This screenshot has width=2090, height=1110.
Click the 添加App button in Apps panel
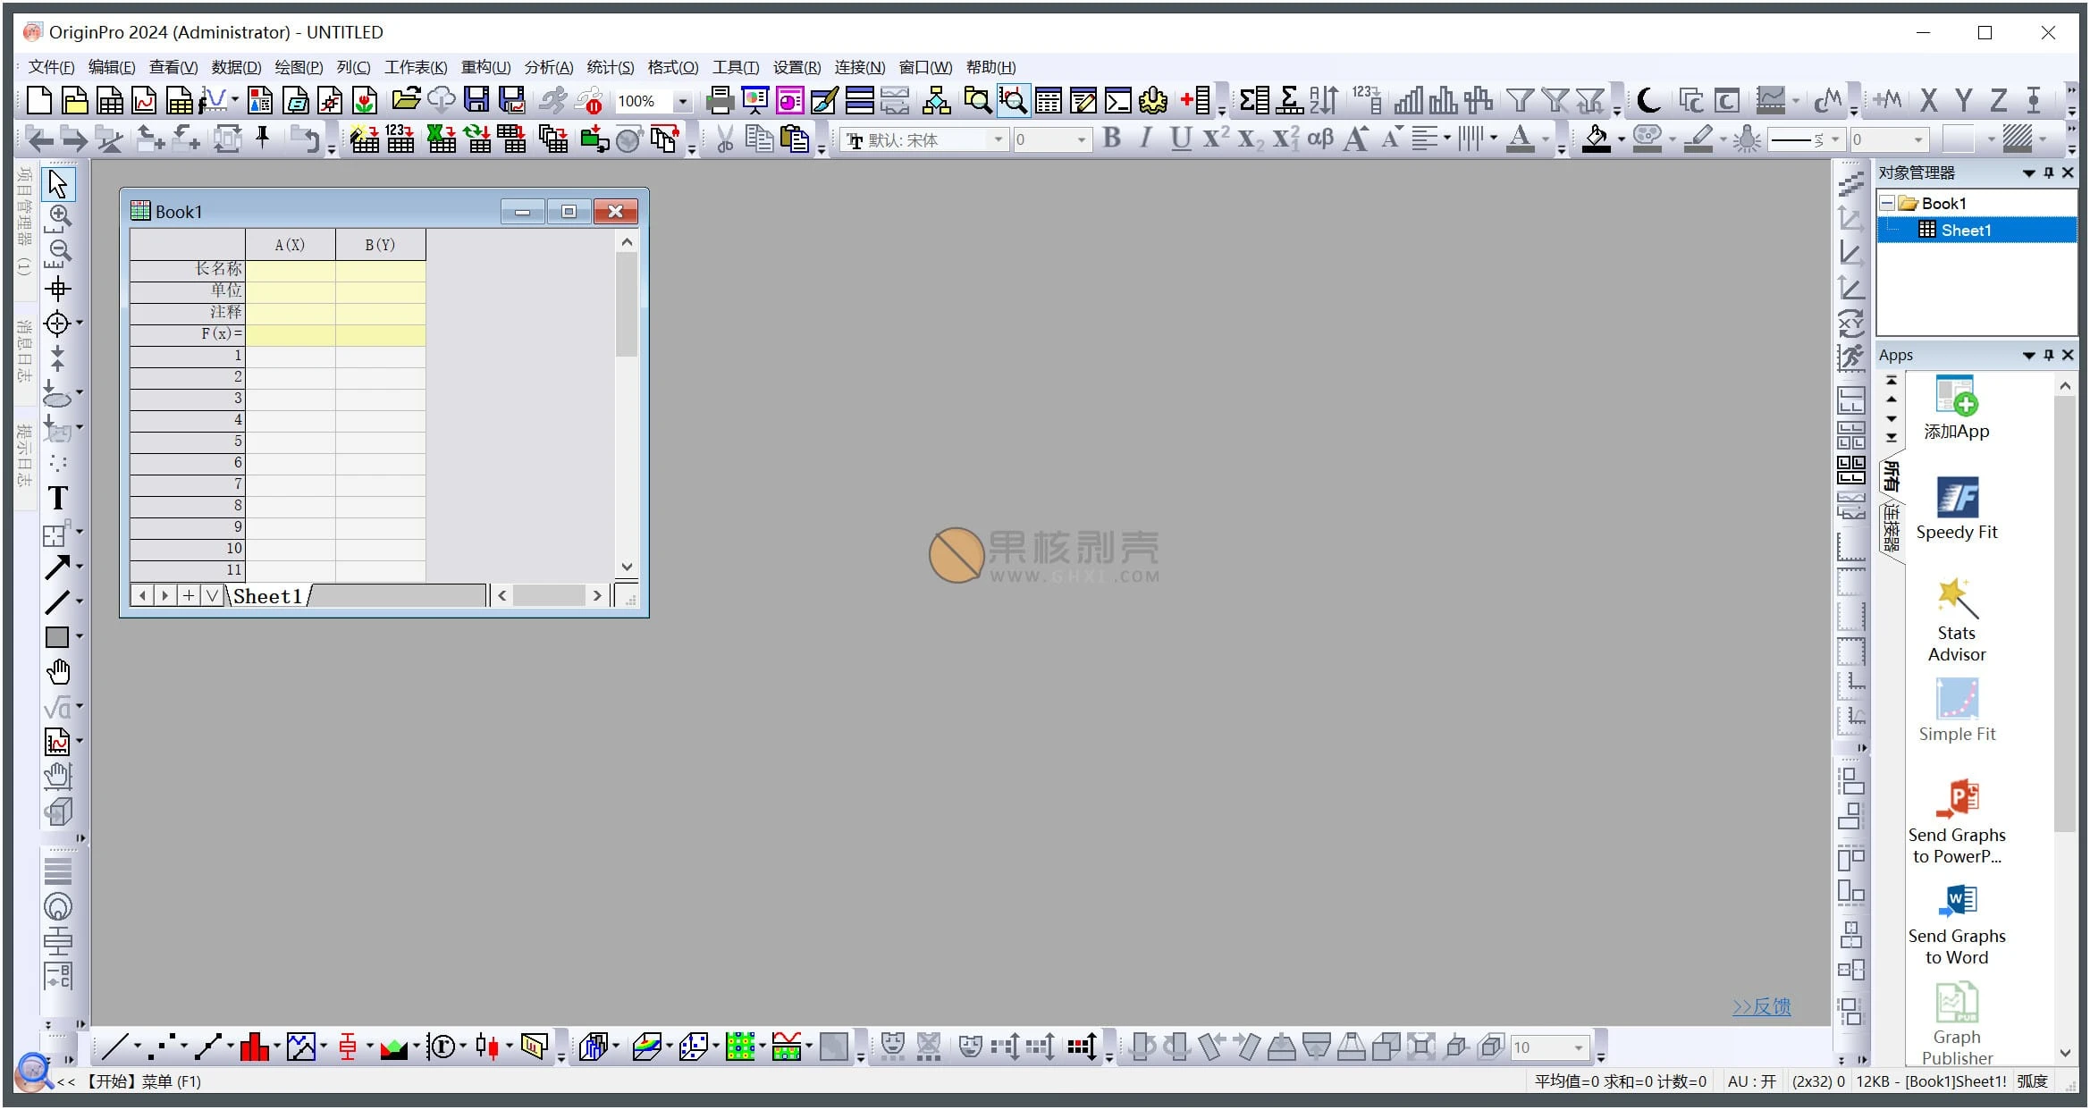tap(1956, 404)
